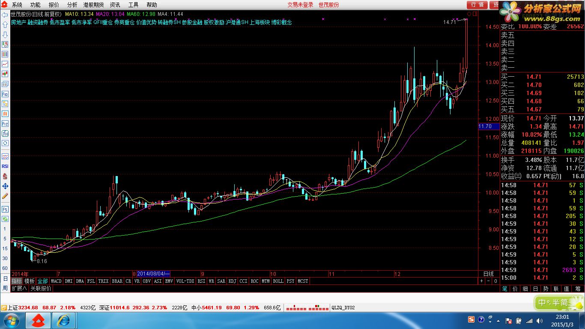This screenshot has width=585, height=329.
Task: Switch to 15-minute period in sidebar
Action: pyautogui.click(x=5, y=249)
